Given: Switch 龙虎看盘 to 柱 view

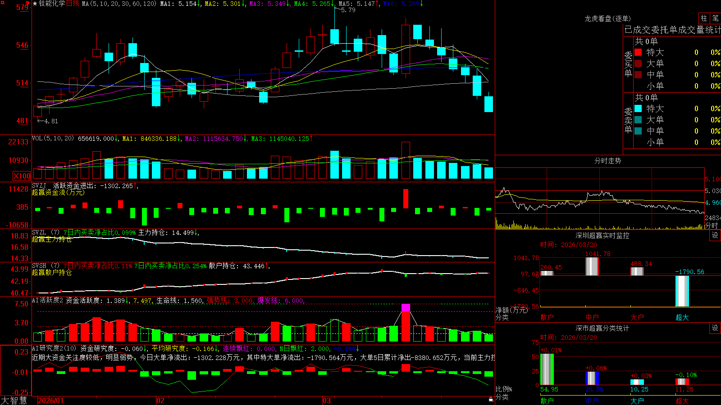Looking at the screenshot, I should (704, 18).
